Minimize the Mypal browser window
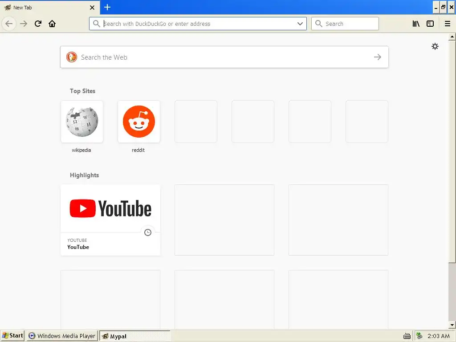Viewport: 456px width, 342px height. click(x=436, y=8)
